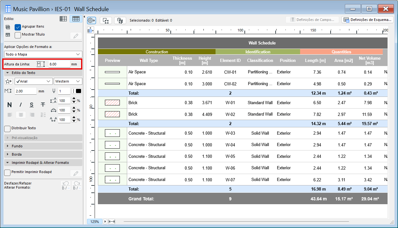This screenshot has height=228, width=398.
Task: Click Definições de Esquema button
Action: point(367,20)
